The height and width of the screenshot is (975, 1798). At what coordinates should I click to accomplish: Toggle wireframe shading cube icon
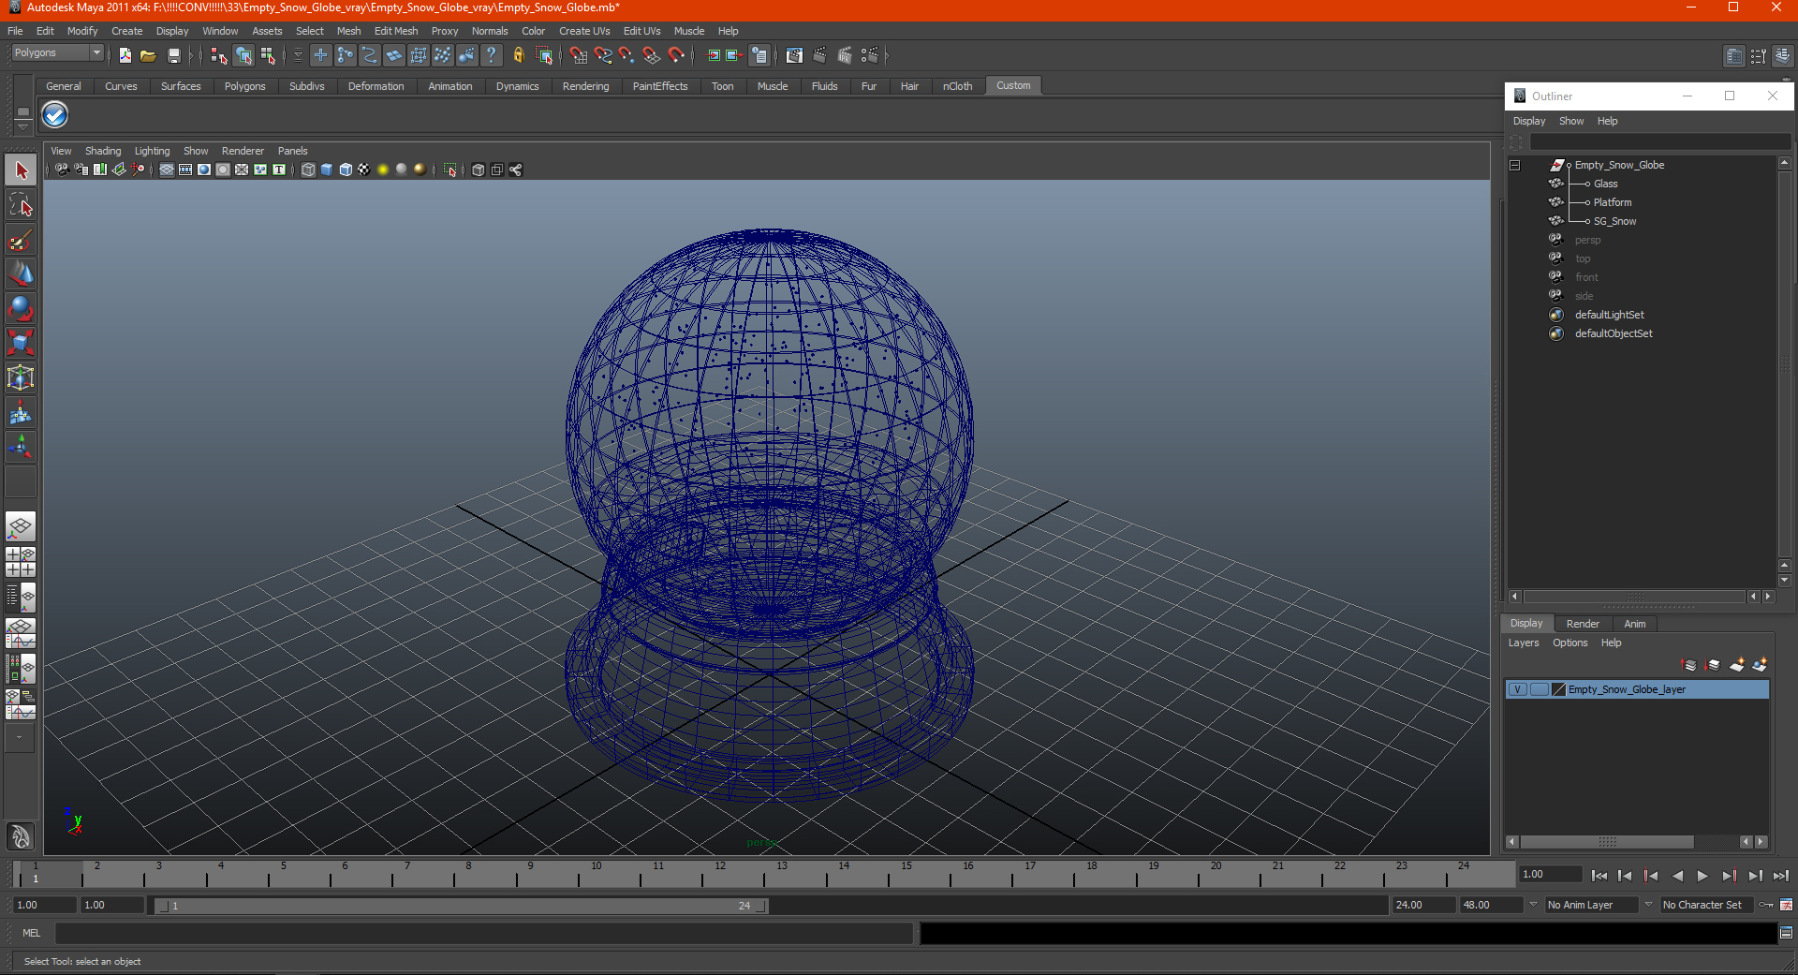[x=308, y=170]
